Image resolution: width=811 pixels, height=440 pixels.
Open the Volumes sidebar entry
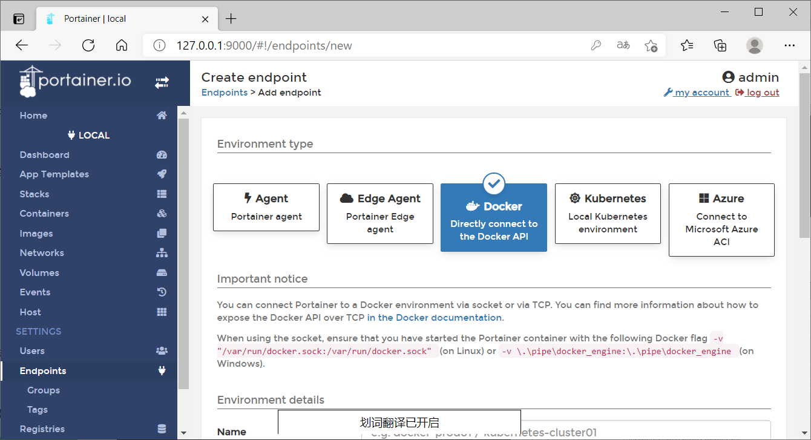(39, 273)
